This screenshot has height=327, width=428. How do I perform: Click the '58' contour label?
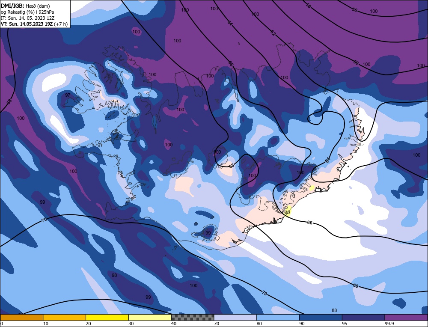[308, 6]
